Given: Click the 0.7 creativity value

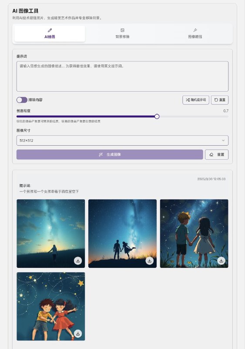Looking at the screenshot, I should (x=226, y=111).
